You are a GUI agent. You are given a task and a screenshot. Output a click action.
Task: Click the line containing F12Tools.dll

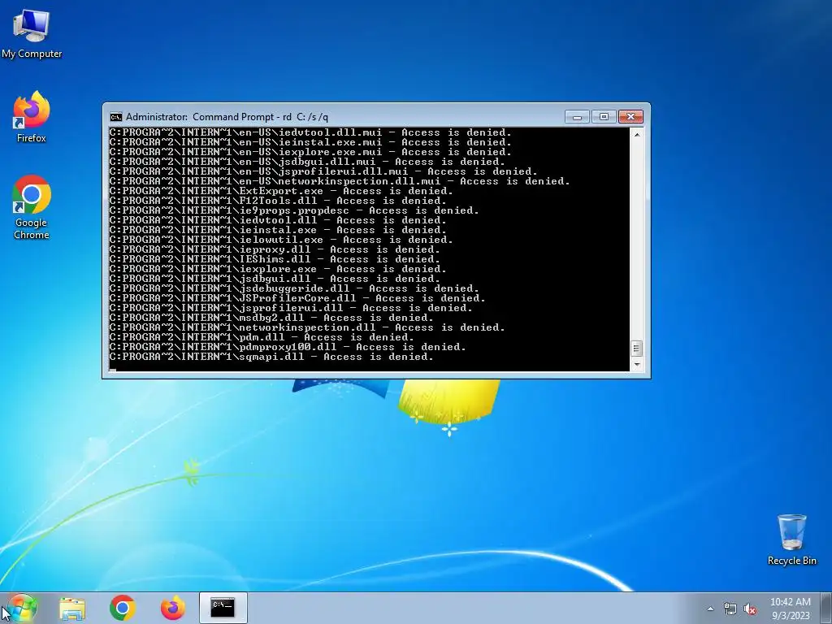click(x=278, y=201)
